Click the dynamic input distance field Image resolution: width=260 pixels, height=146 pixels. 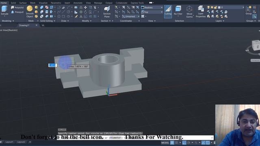tap(52, 65)
